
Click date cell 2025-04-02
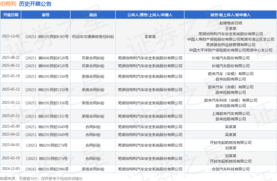11,145
